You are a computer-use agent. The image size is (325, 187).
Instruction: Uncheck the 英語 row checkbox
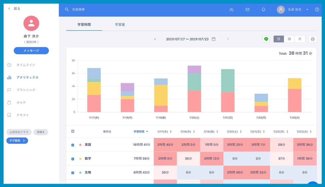[x=73, y=145]
